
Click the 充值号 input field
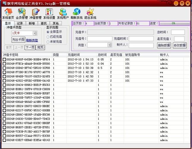pyautogui.click(x=100, y=39)
